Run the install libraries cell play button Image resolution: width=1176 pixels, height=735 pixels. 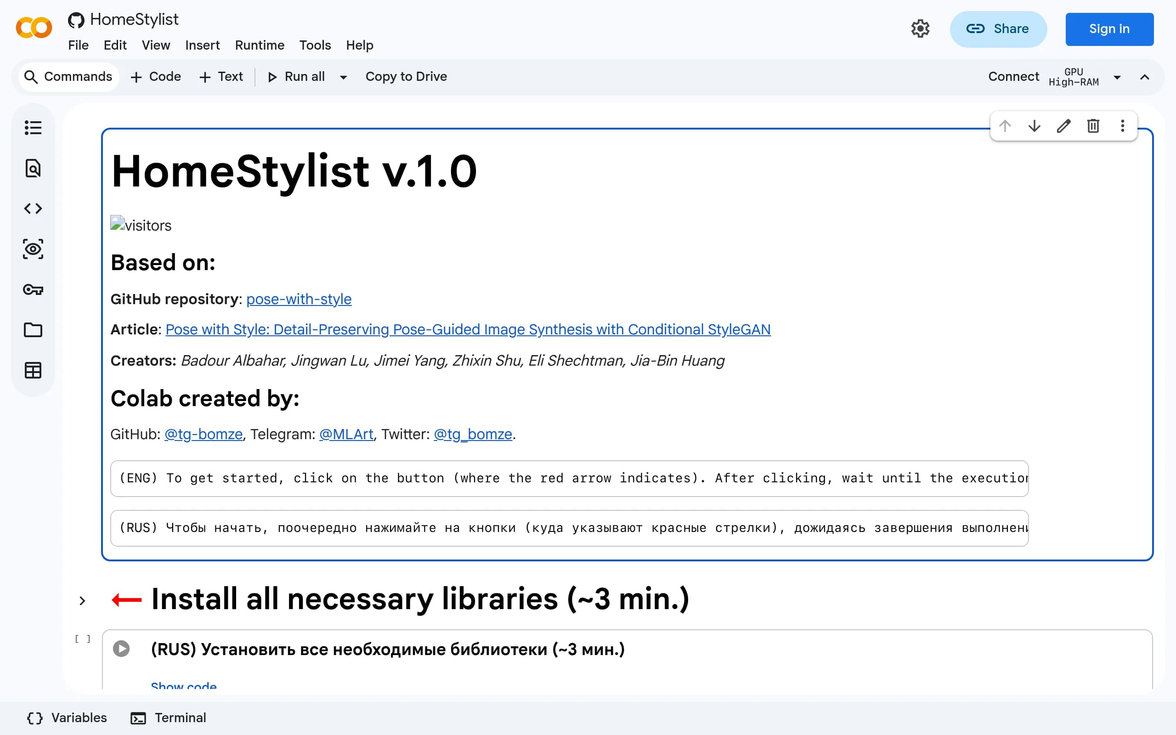pyautogui.click(x=121, y=649)
